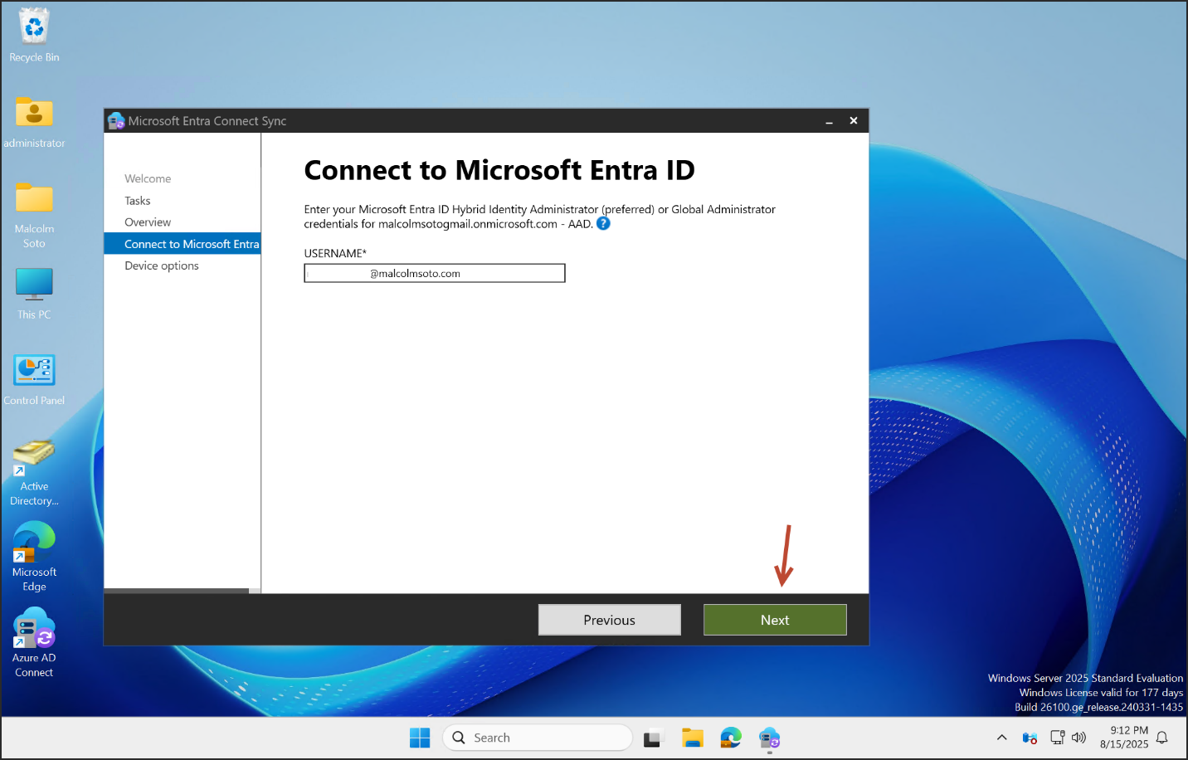Expand the system tray hidden icons chevron
1188x760 pixels.
pos(1001,738)
